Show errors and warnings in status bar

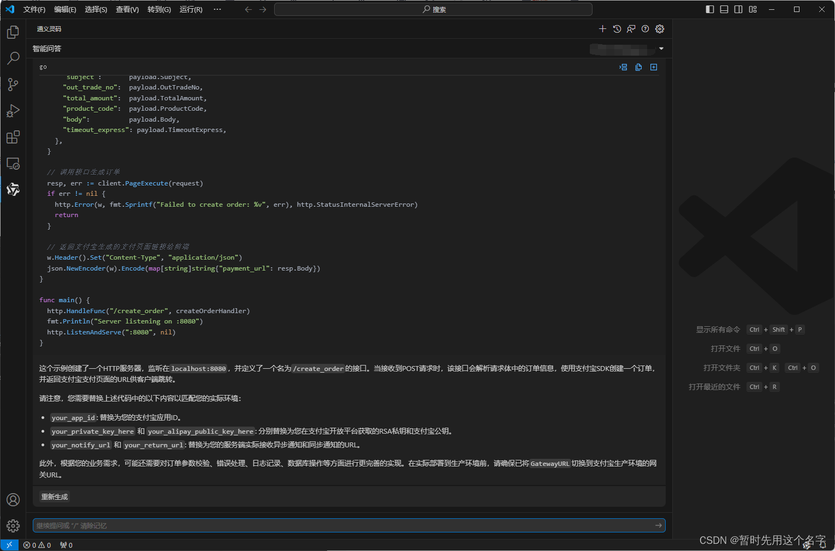click(37, 545)
